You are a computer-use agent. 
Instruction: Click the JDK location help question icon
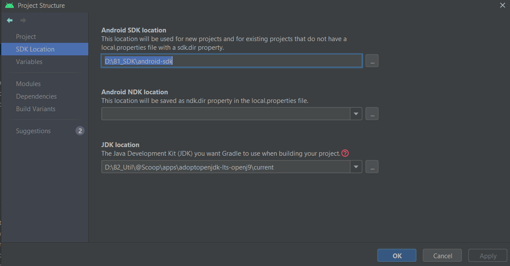[x=345, y=153]
